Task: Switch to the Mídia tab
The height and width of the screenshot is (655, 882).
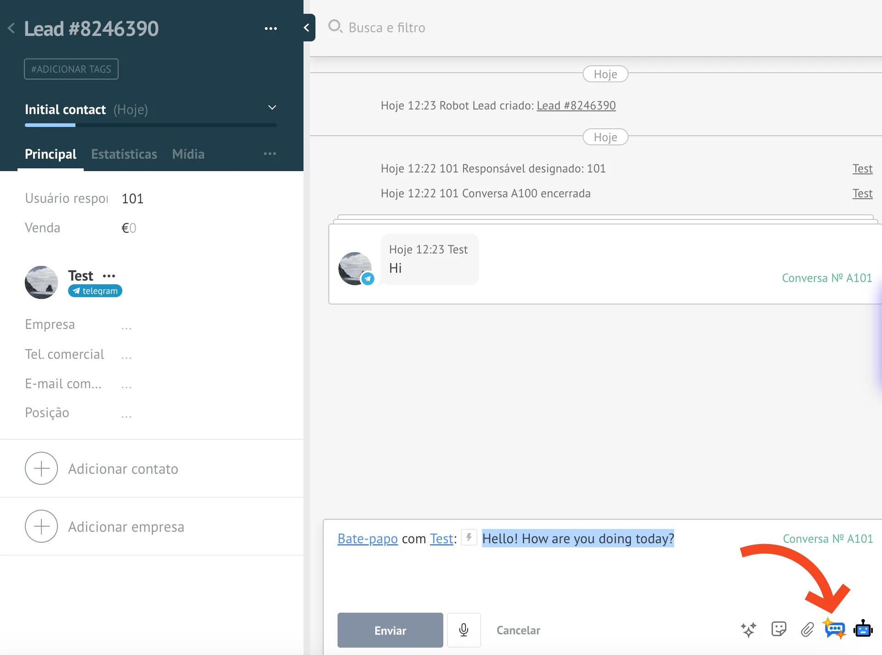Action: pos(188,154)
